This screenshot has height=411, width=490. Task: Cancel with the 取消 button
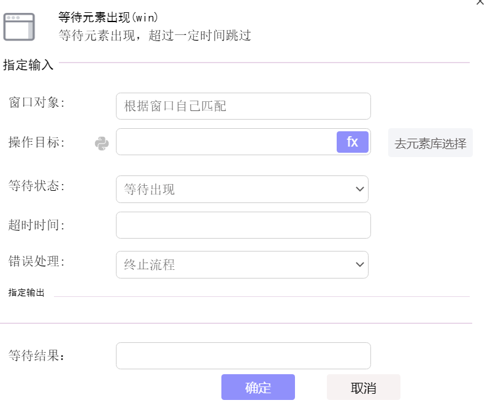364,387
